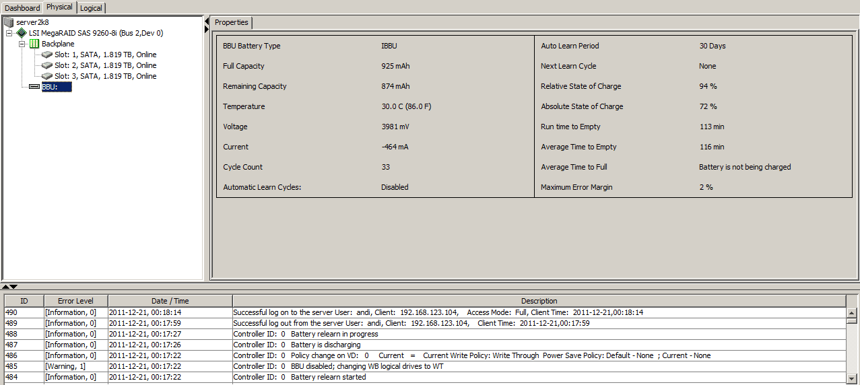
Task: Select the highlighted BBU: tree label
Action: click(56, 87)
